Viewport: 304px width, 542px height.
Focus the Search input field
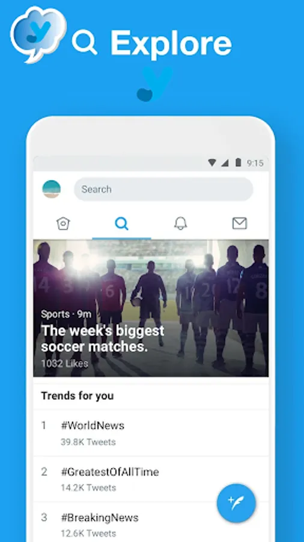click(164, 189)
